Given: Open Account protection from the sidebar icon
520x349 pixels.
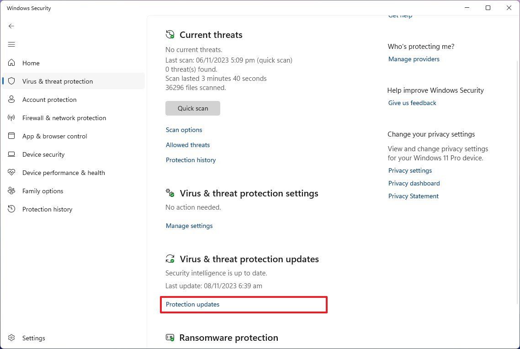Looking at the screenshot, I should [11, 100].
